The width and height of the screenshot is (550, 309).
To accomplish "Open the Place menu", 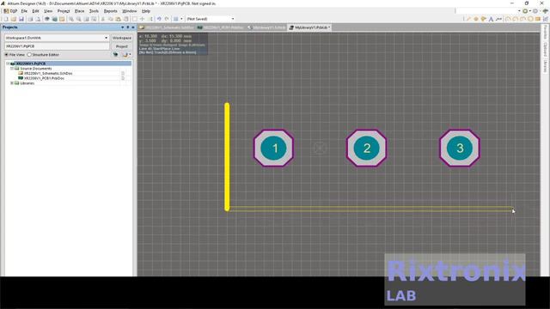I will point(79,11).
